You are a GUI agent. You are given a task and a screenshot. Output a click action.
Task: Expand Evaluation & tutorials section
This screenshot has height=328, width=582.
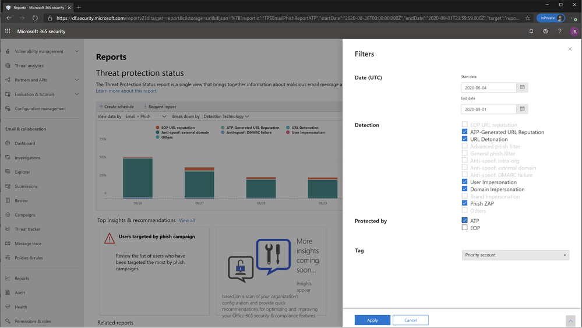click(x=77, y=94)
